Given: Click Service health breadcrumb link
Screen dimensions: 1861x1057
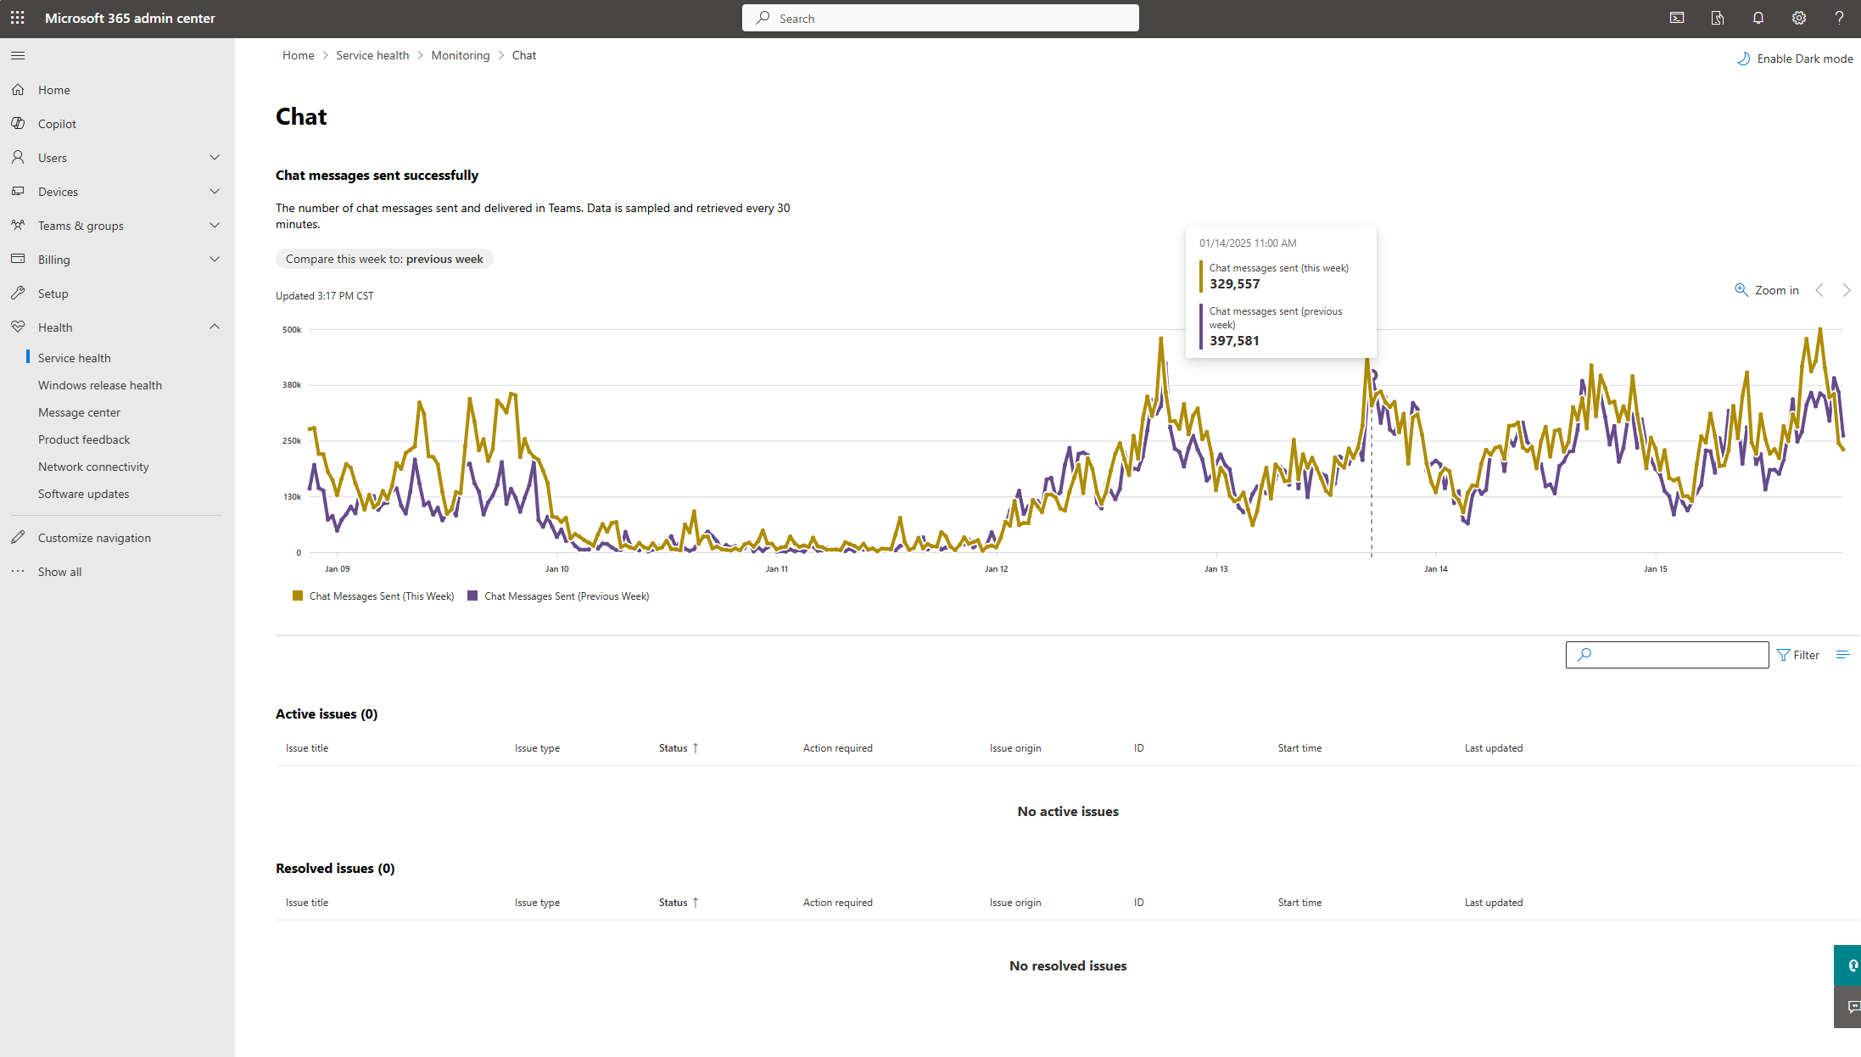Looking at the screenshot, I should tap(372, 55).
